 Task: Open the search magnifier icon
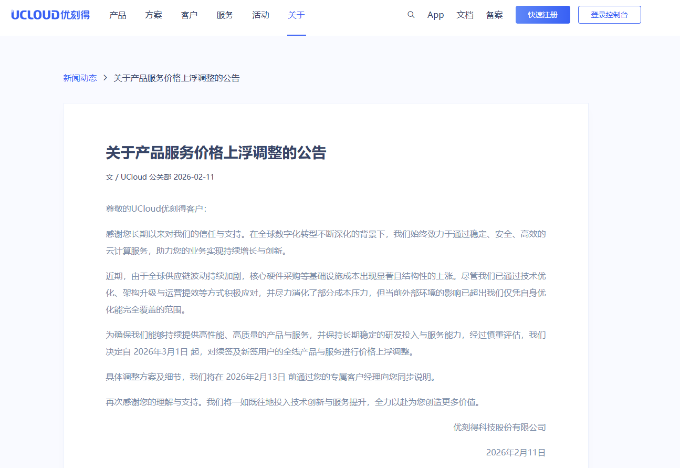coord(411,15)
